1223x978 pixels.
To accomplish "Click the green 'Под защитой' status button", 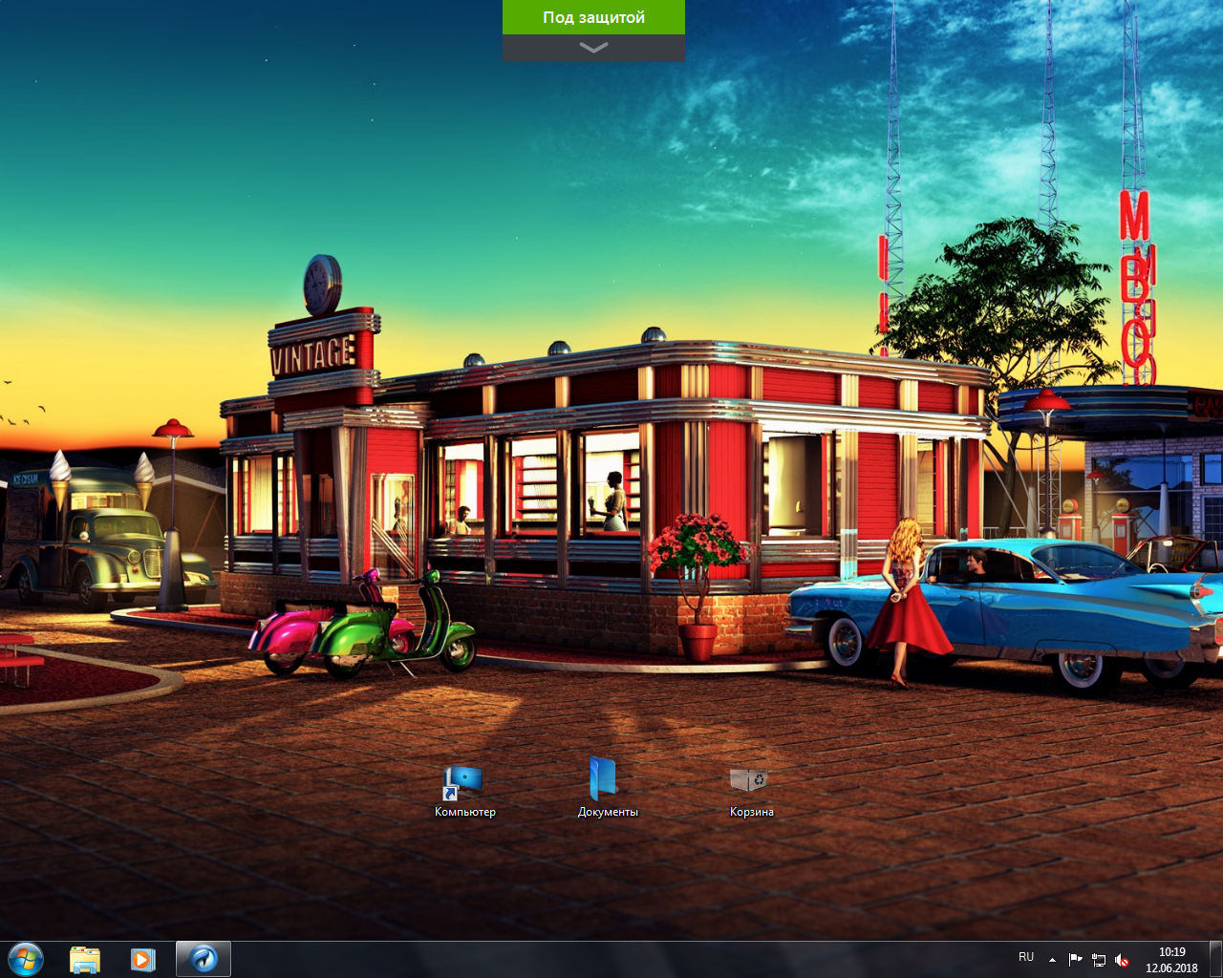I will (x=593, y=17).
